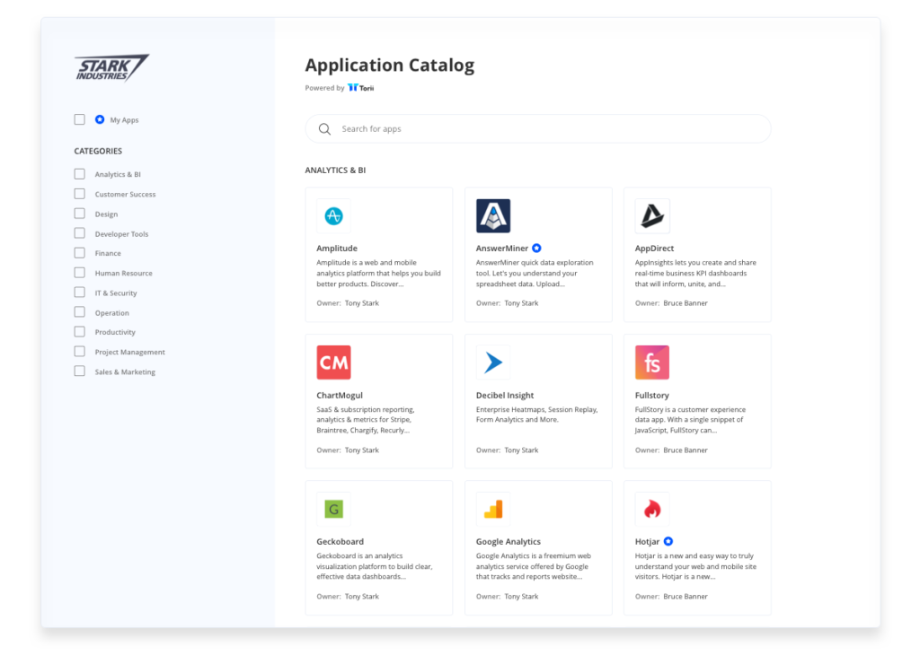The height and width of the screenshot is (664, 920).
Task: Check the My Apps checkbox
Action: click(80, 119)
